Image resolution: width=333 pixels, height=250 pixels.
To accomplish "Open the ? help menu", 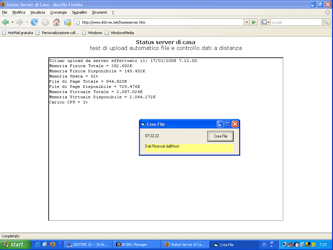I will point(113,12).
